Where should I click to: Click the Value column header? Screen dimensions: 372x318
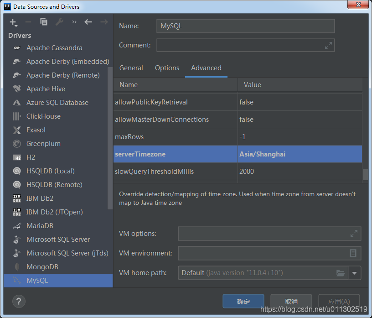(300, 85)
